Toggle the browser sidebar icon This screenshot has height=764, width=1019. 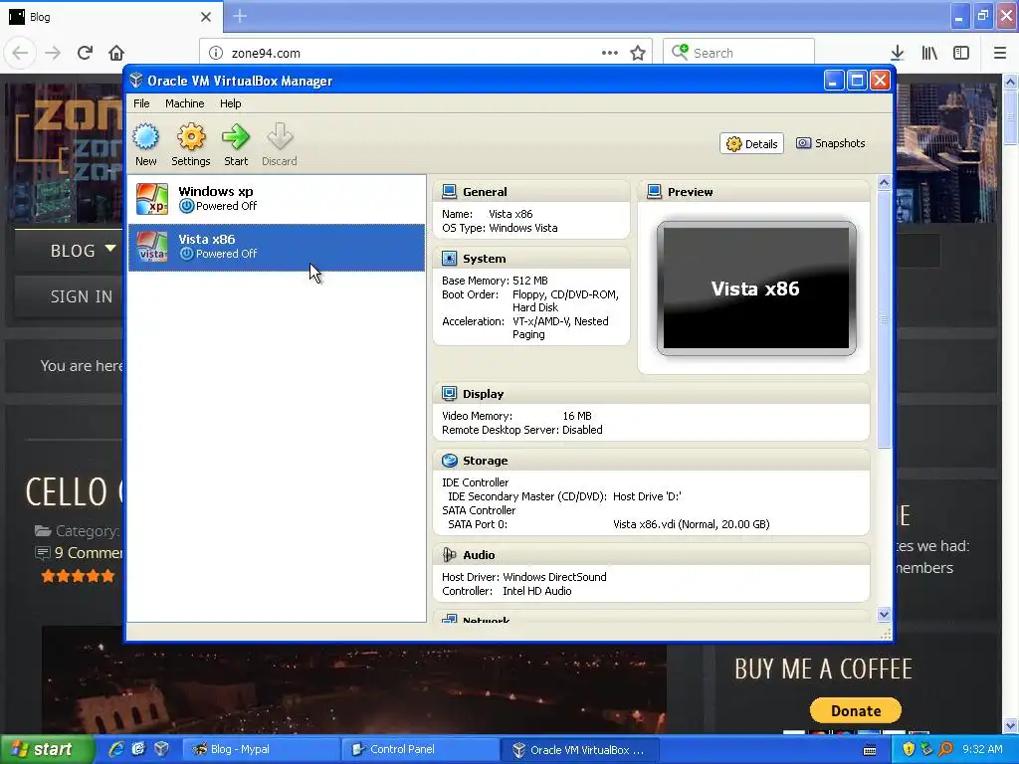point(961,53)
